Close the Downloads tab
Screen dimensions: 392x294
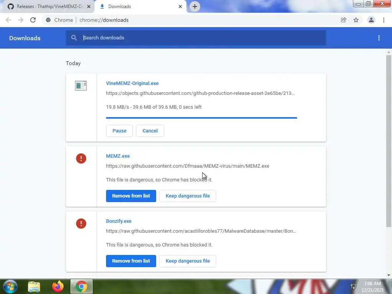pos(180,7)
